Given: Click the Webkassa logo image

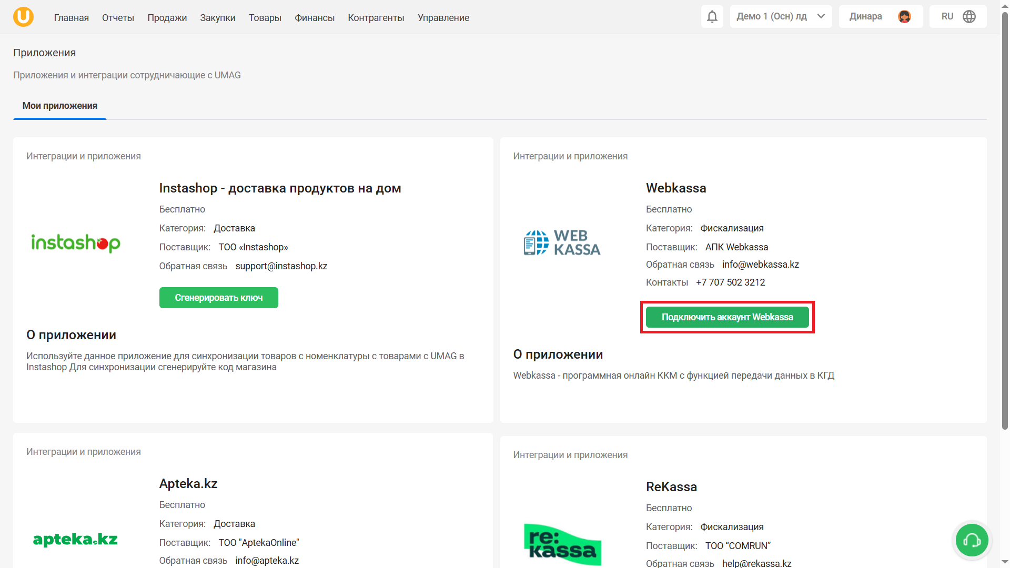Looking at the screenshot, I should pyautogui.click(x=562, y=243).
